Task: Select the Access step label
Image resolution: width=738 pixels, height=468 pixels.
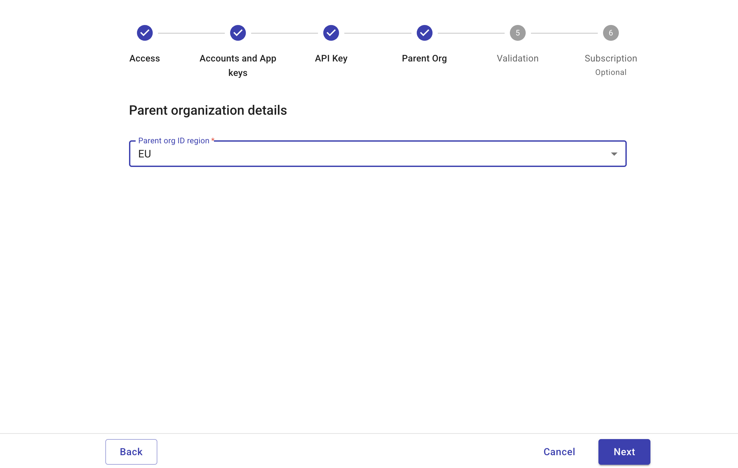Action: click(145, 58)
